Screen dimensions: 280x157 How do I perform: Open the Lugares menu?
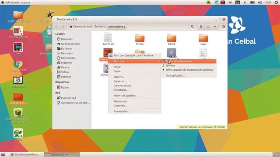click(x=26, y=3)
